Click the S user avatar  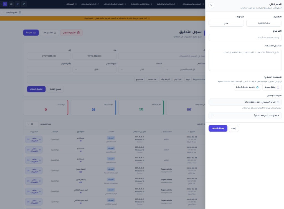pyautogui.click(x=5, y=4)
